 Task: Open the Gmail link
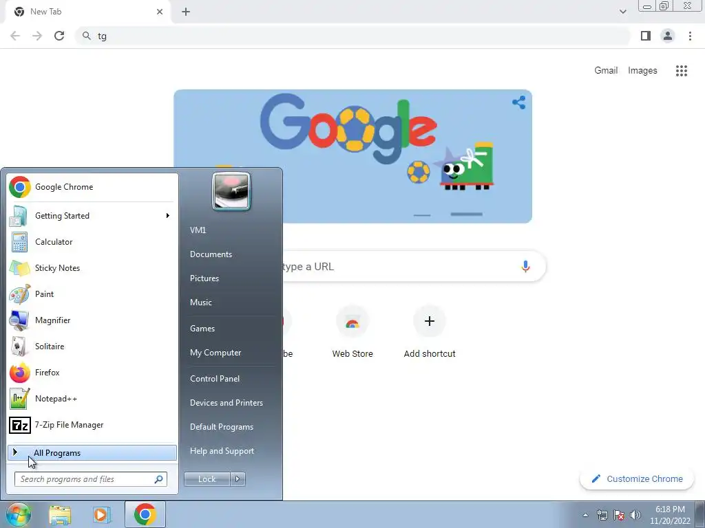[606, 71]
